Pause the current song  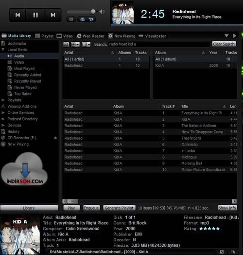[35, 15]
